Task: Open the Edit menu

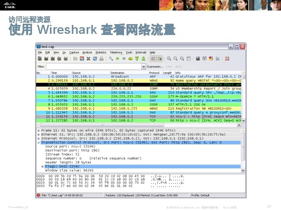Action: [48, 52]
